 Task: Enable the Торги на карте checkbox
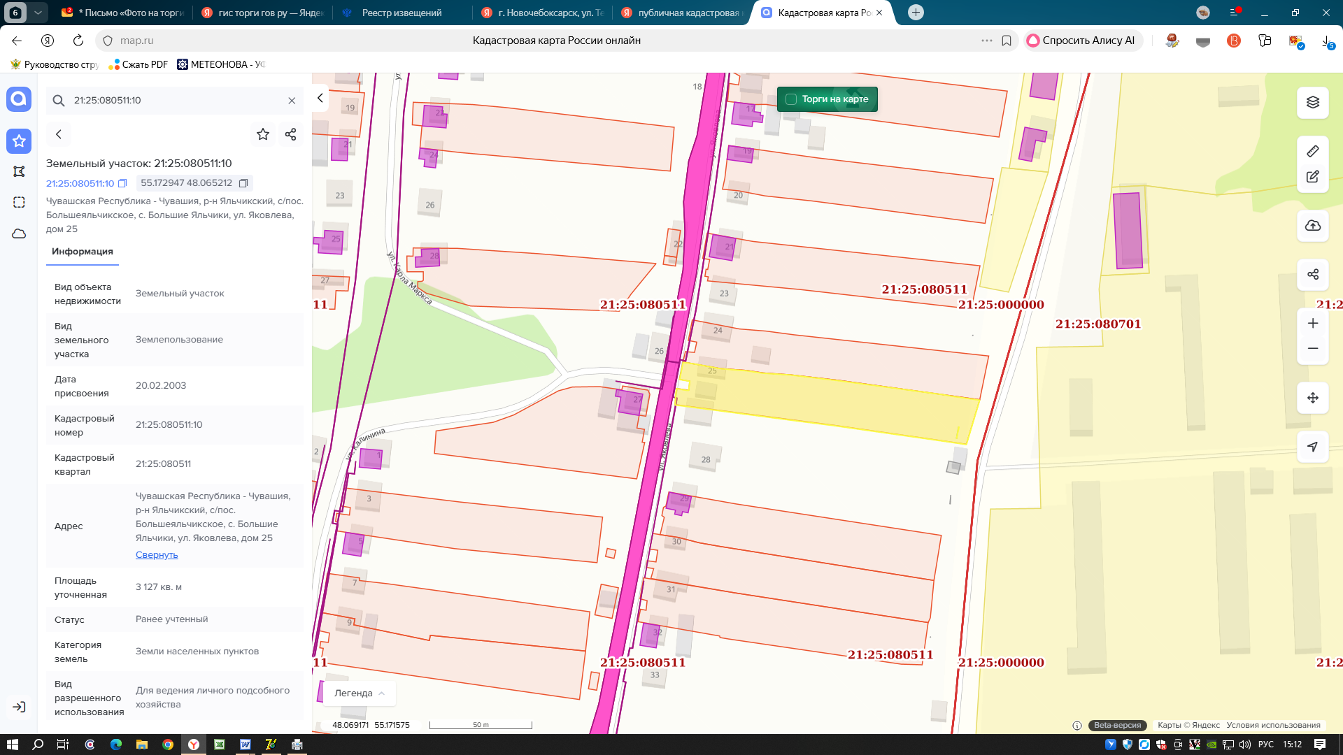tap(791, 99)
